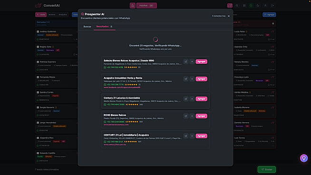Add Acapulco Inmuebles Venta y Renta with Agregar
The width and height of the screenshot is (311, 175).
(x=201, y=79)
